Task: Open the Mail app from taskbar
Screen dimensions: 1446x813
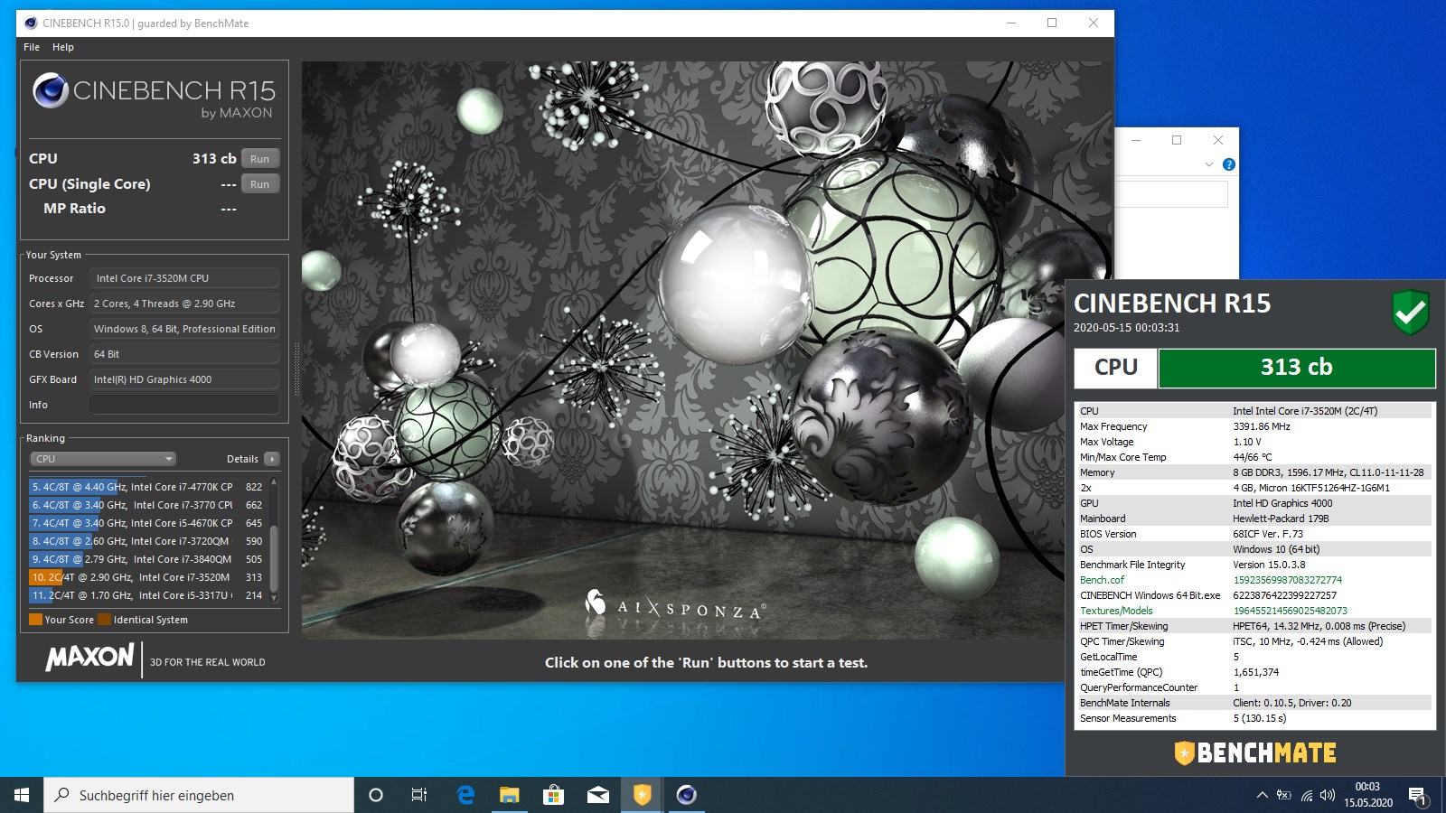Action: 597,795
